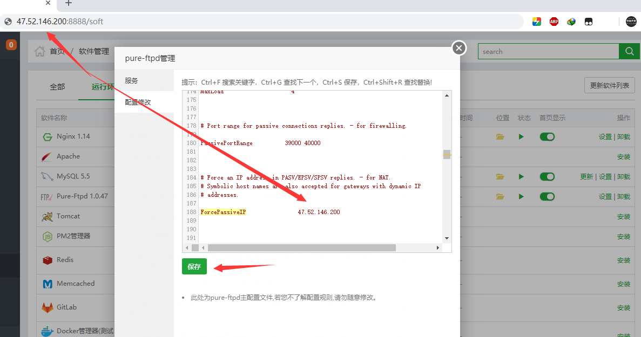Open the Nginx folder location icon
Viewport: 641px width, 337px height.
(x=500, y=137)
